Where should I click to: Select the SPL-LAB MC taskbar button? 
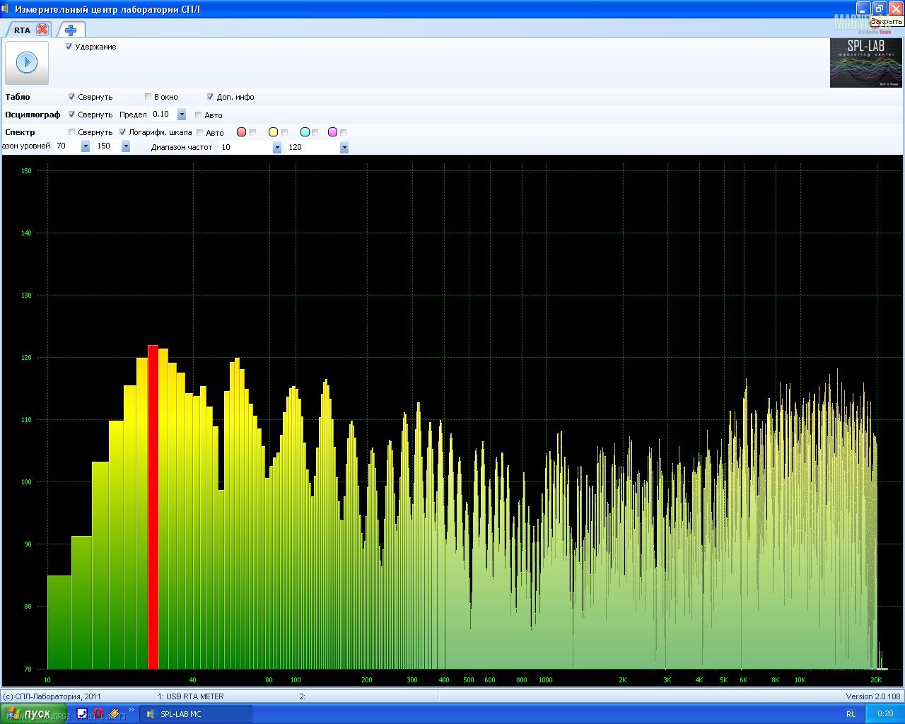click(196, 714)
